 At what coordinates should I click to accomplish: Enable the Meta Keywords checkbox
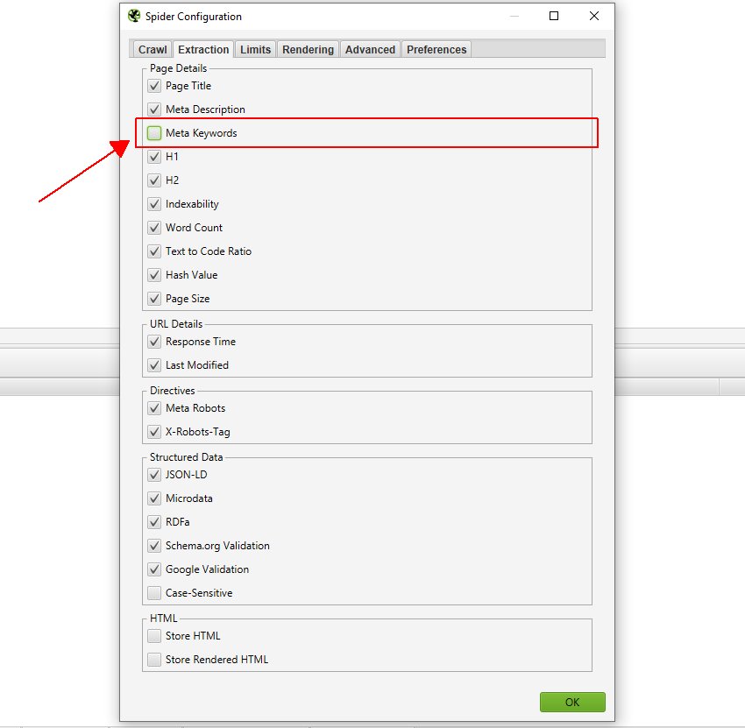[x=153, y=132]
